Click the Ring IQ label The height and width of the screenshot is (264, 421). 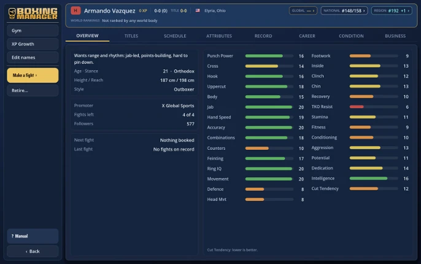214,169
